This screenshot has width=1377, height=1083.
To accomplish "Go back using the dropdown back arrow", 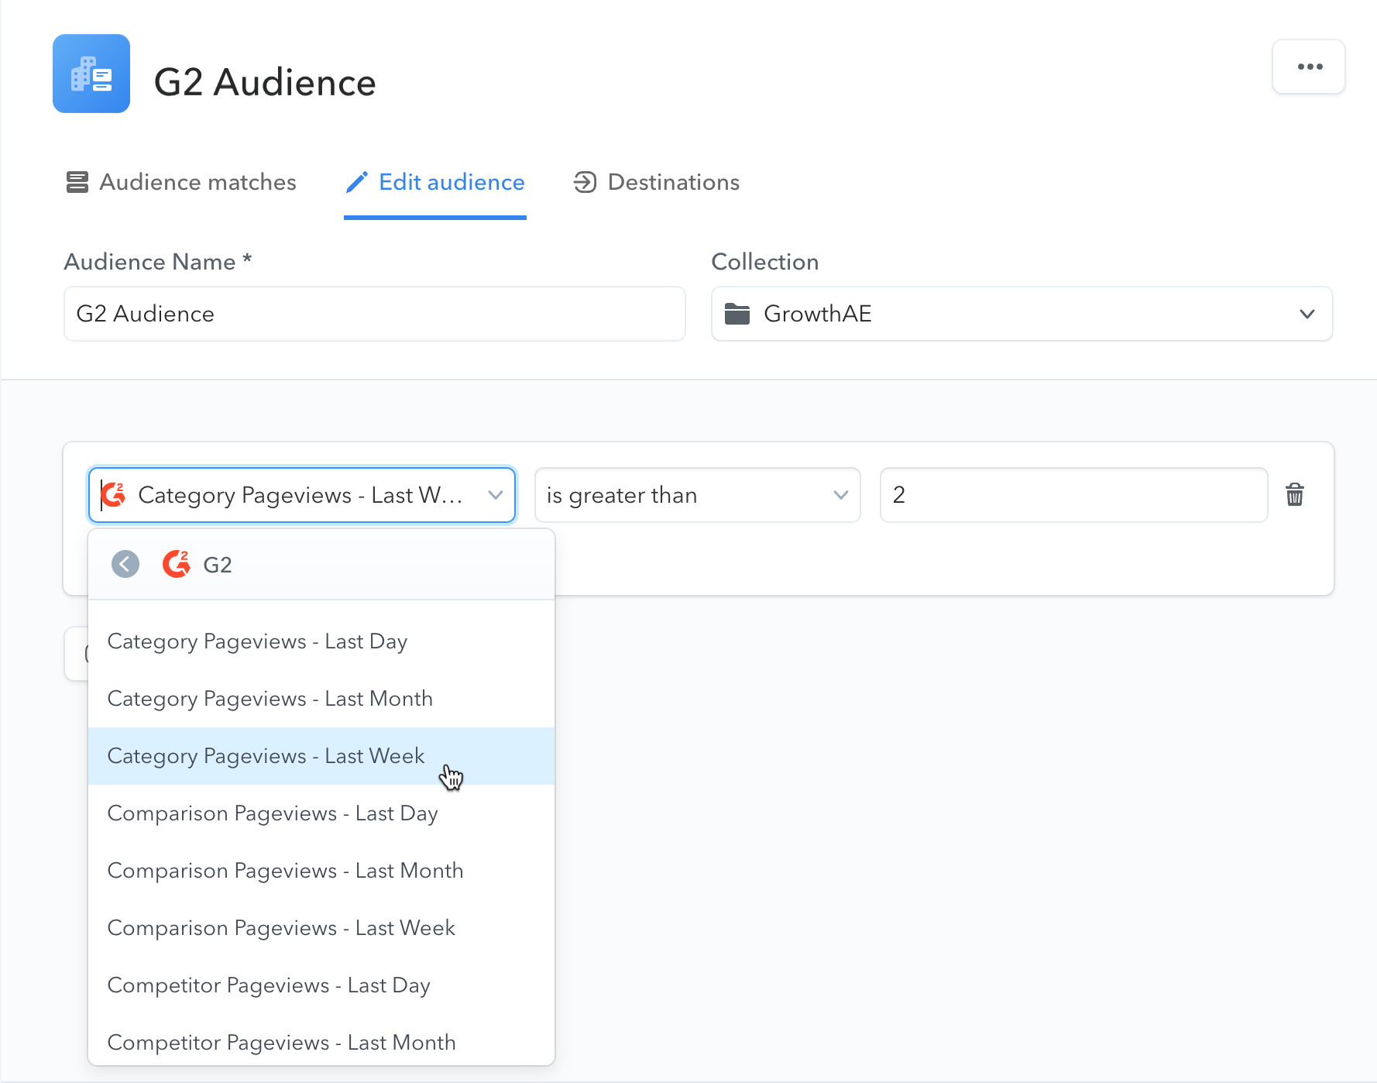I will [125, 564].
